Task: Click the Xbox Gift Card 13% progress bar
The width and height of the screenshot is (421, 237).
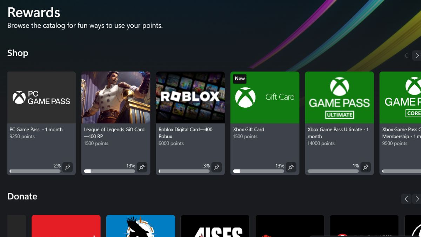Action: click(x=259, y=171)
